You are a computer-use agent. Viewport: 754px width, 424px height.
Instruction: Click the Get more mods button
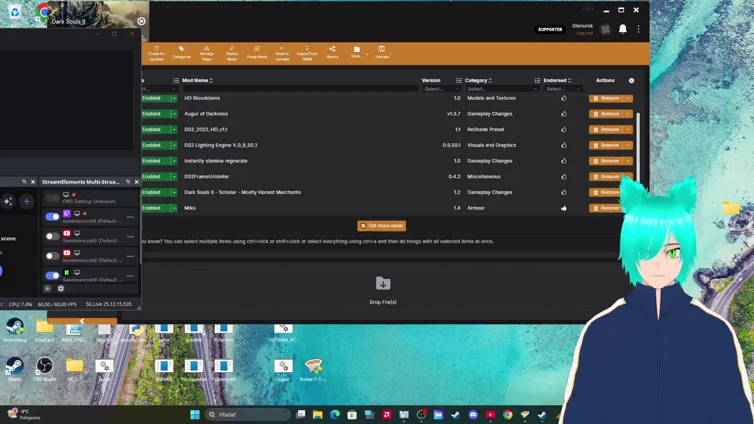tap(382, 226)
